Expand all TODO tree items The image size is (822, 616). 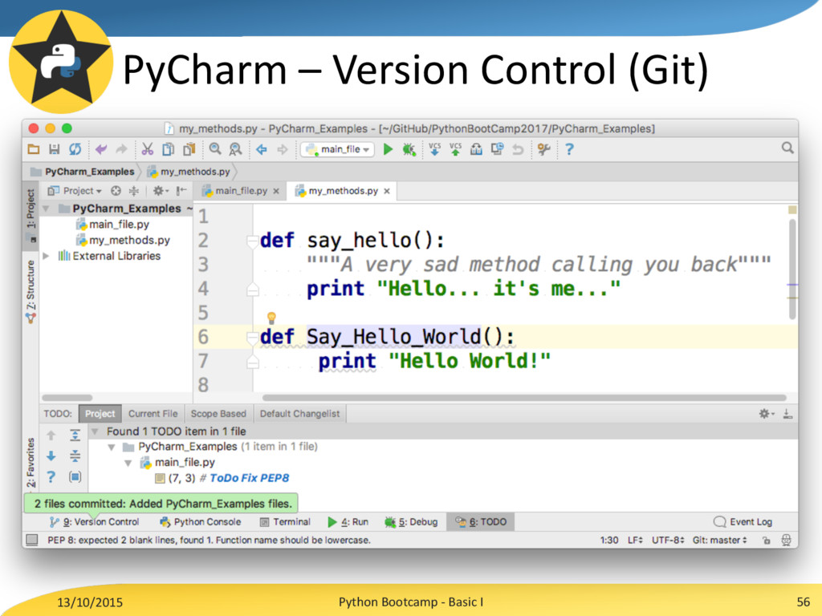pos(75,436)
